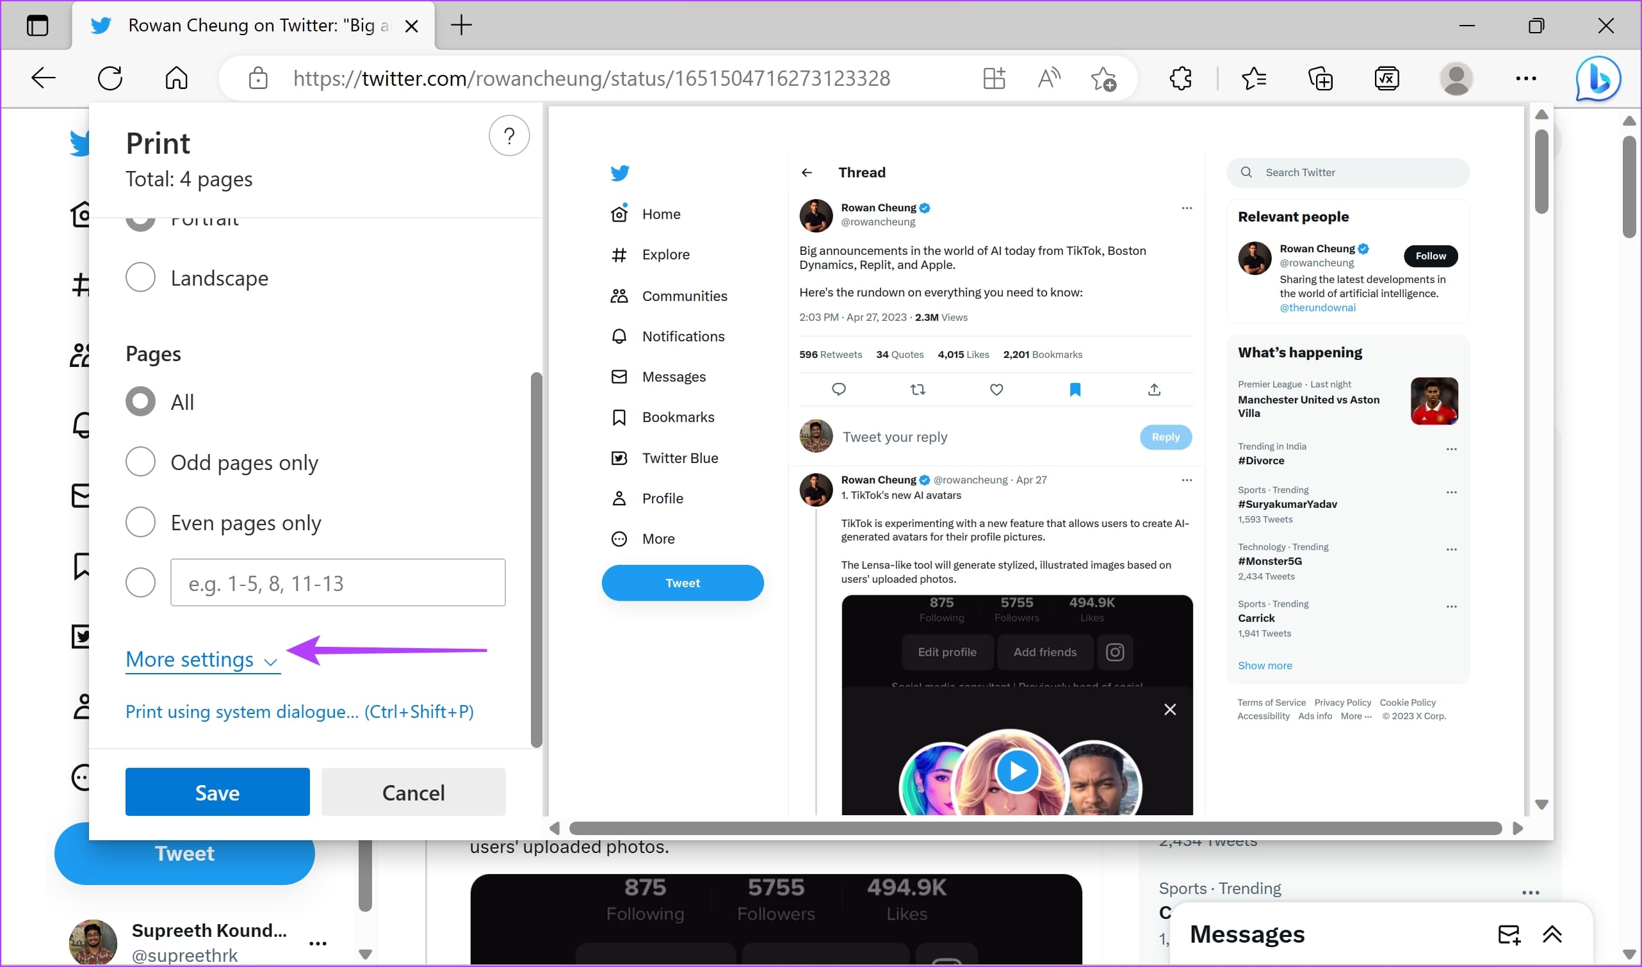Open a new browser tab
This screenshot has width=1642, height=967.
460,26
